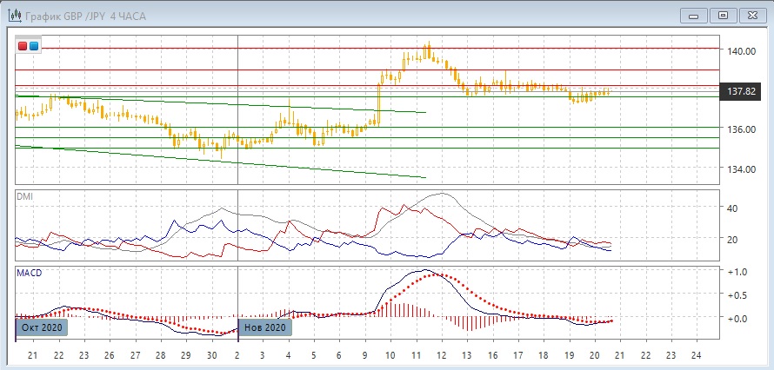This screenshot has width=774, height=370.
Task: Click date 12 on the time axis
Action: [x=442, y=356]
